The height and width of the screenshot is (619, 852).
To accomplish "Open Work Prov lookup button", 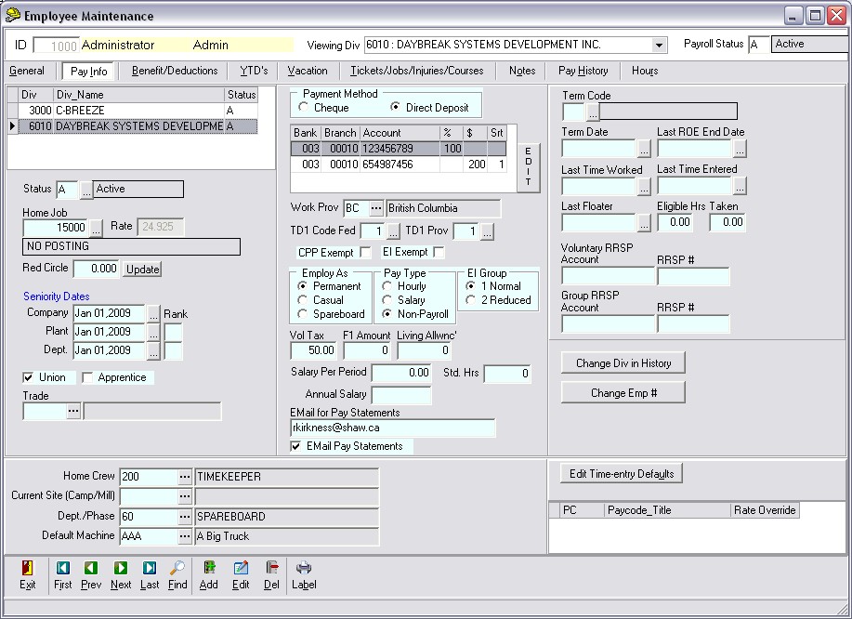I will pos(375,208).
